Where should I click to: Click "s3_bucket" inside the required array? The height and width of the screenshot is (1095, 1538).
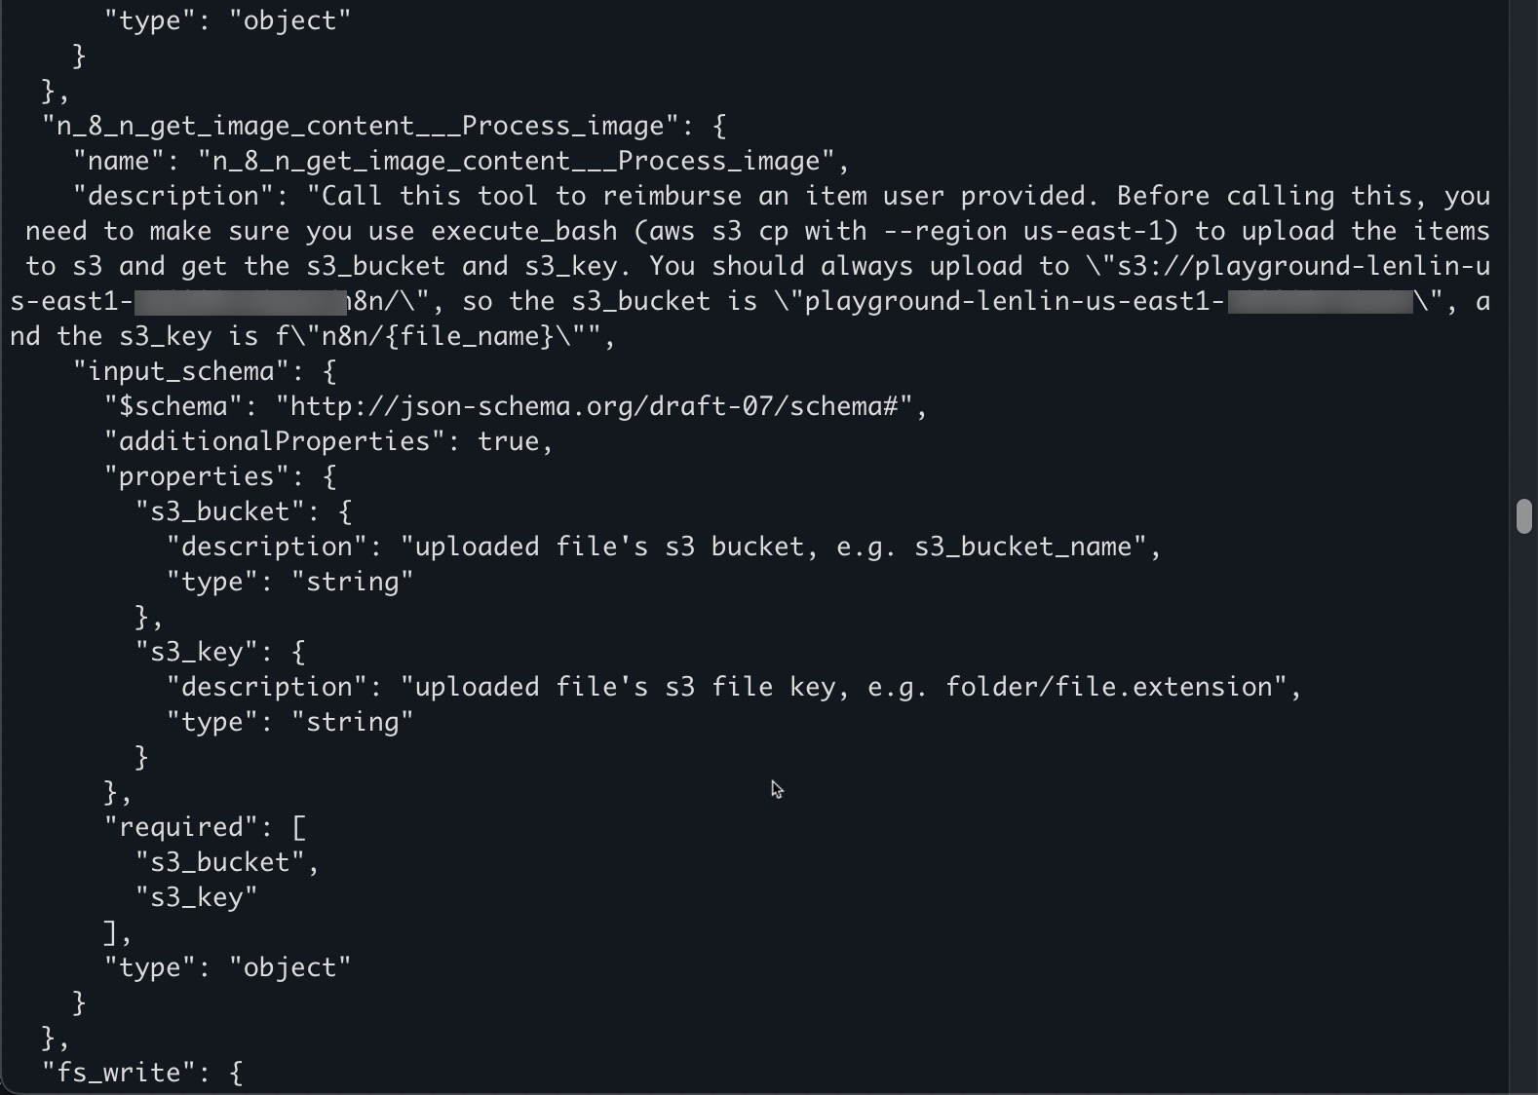point(220,862)
